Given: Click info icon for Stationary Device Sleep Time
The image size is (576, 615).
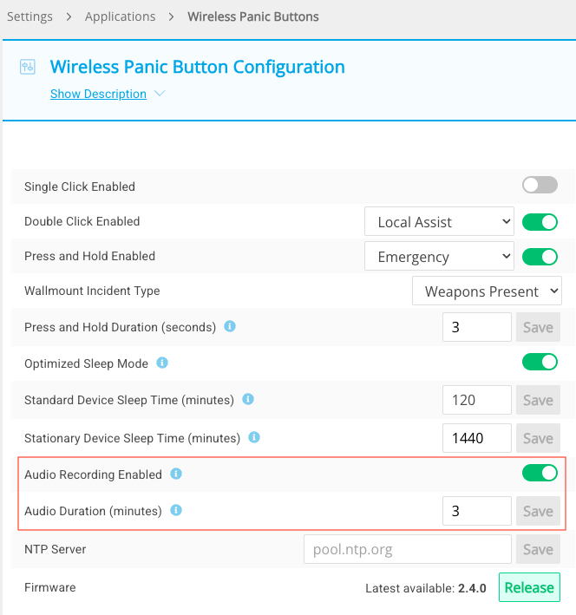Looking at the screenshot, I should click(x=254, y=438).
